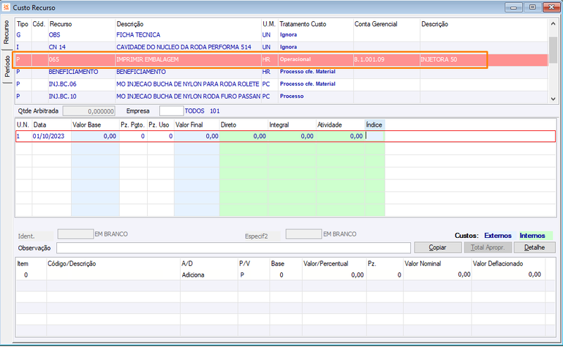
Task: Select BENEFICIAMENTO in the Recurso column
Action: pos(73,72)
